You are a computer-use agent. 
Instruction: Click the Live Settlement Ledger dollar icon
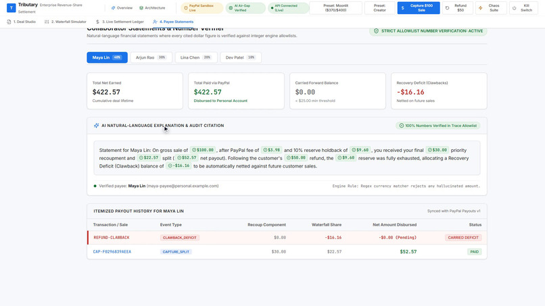point(97,22)
